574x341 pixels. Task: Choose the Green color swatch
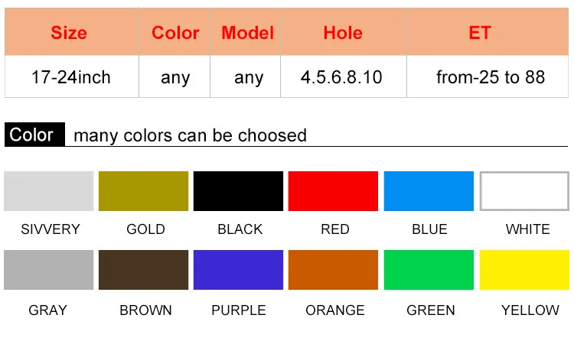pyautogui.click(x=429, y=270)
